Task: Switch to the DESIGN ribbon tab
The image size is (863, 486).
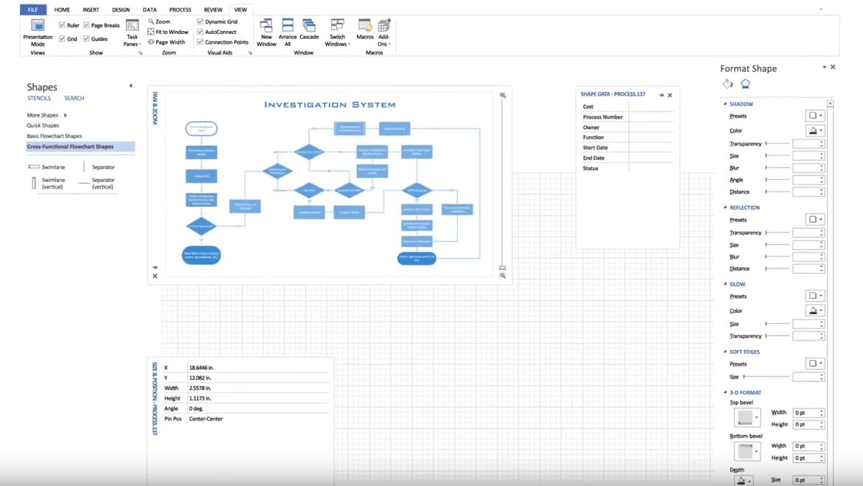Action: (120, 9)
